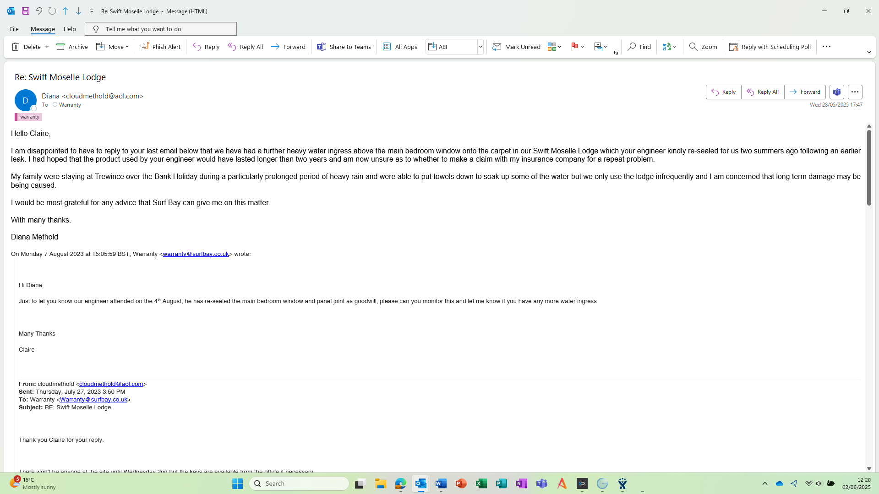Open the Move dropdown

[113, 47]
